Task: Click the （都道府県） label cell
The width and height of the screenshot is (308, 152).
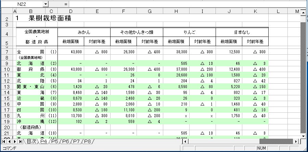Action: pos(31,127)
